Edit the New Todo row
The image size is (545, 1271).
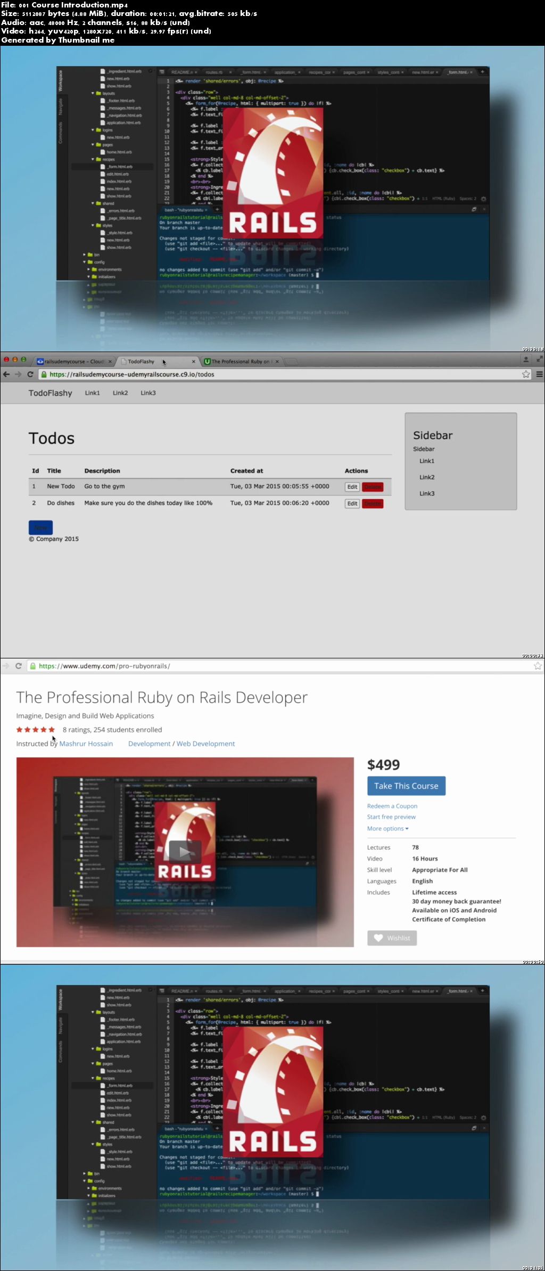coord(352,487)
